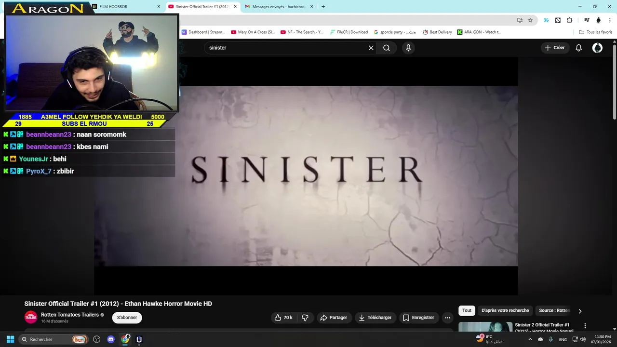Screen dimensions: 617x347
Task: Click the page vertical scrollbar
Action: pos(614,82)
